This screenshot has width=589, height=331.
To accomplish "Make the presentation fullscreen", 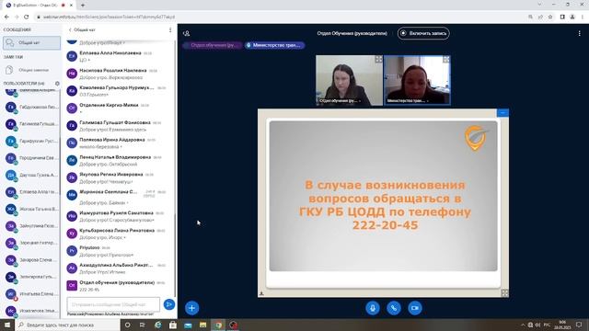I will point(504,292).
